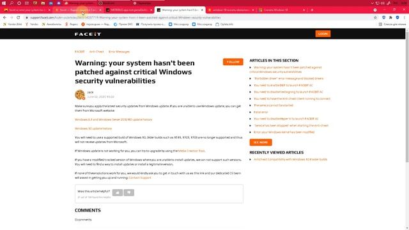Image resolution: width=409 pixels, height=230 pixels.
Task: Open the reading list button
Action: pyautogui.click(x=392, y=24)
